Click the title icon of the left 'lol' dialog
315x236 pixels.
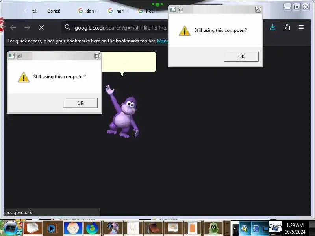[12, 56]
